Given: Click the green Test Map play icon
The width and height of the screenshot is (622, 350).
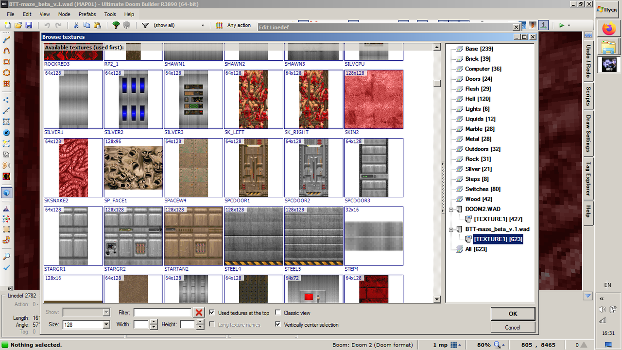Looking at the screenshot, I should click(561, 25).
